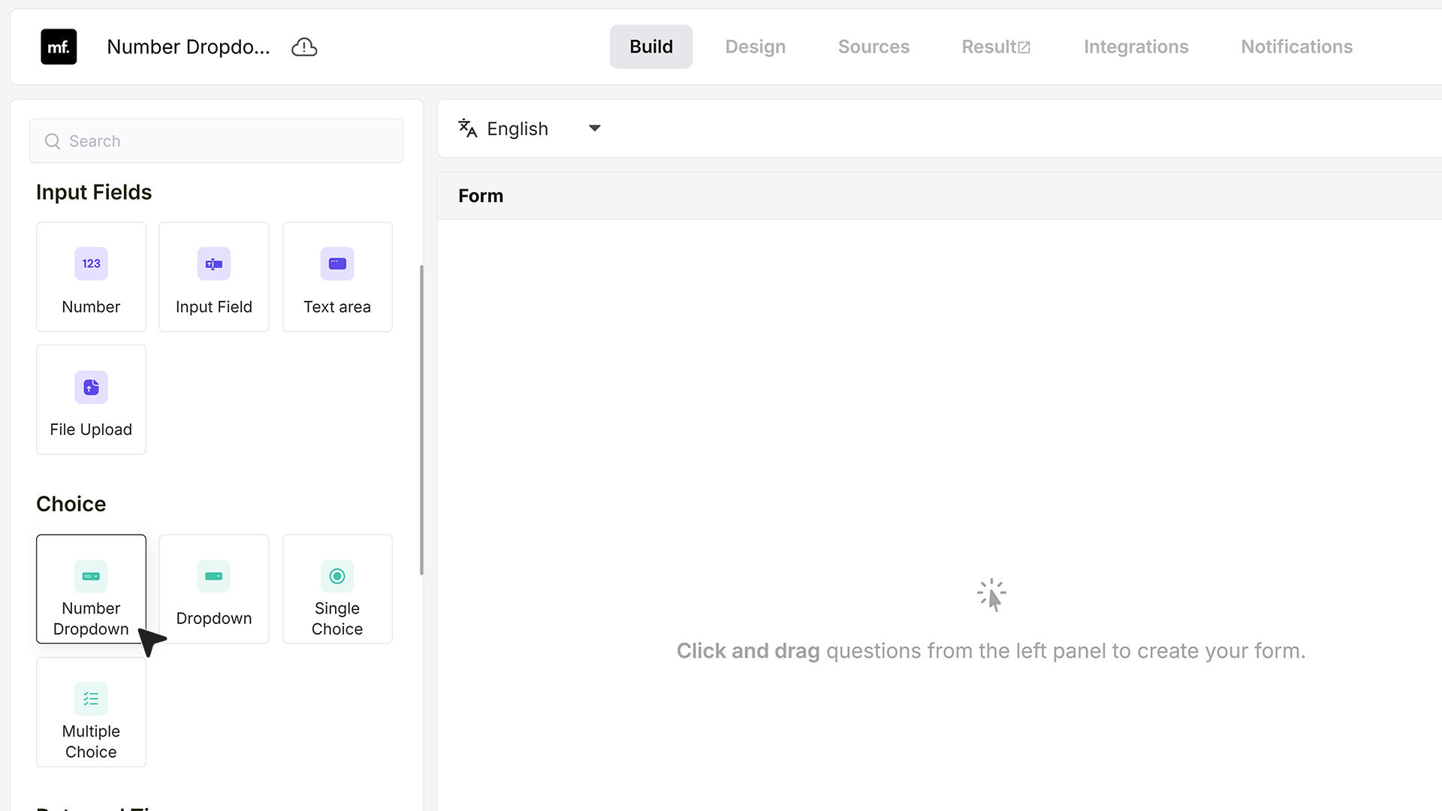Click the cloud sync status icon

(x=304, y=47)
